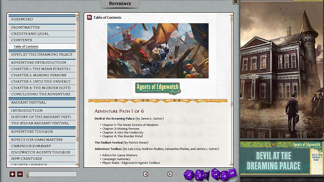Open Chapter 2: Missing Persons section
Screen dimensions: 324x182
(x=42, y=75)
